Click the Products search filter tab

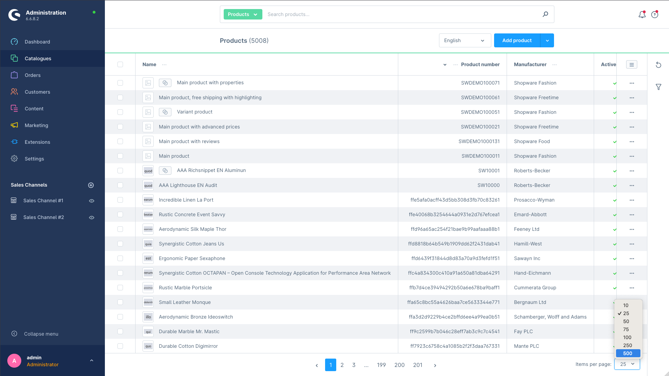pos(242,14)
